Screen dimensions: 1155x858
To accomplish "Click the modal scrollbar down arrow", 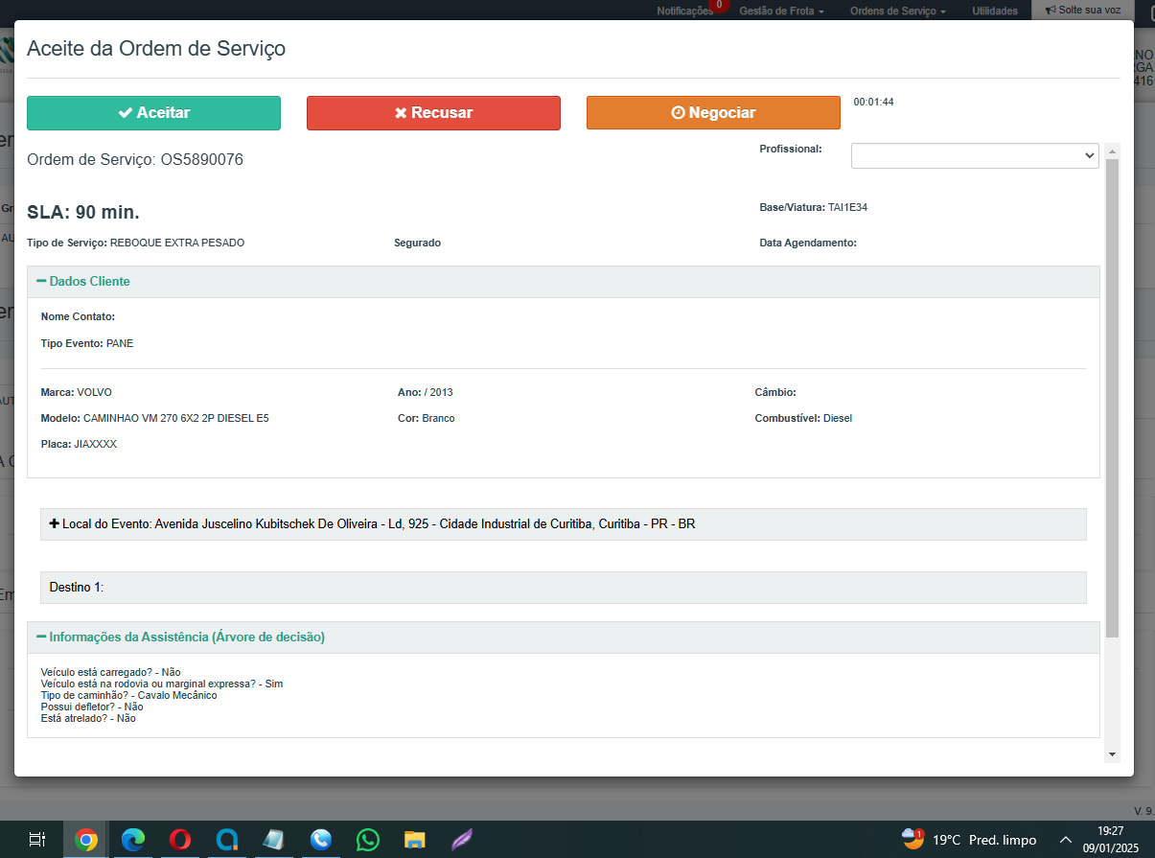I will coord(1112,754).
